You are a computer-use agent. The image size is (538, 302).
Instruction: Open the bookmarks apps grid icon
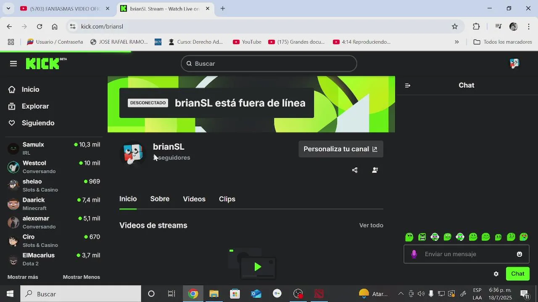tap(11, 42)
